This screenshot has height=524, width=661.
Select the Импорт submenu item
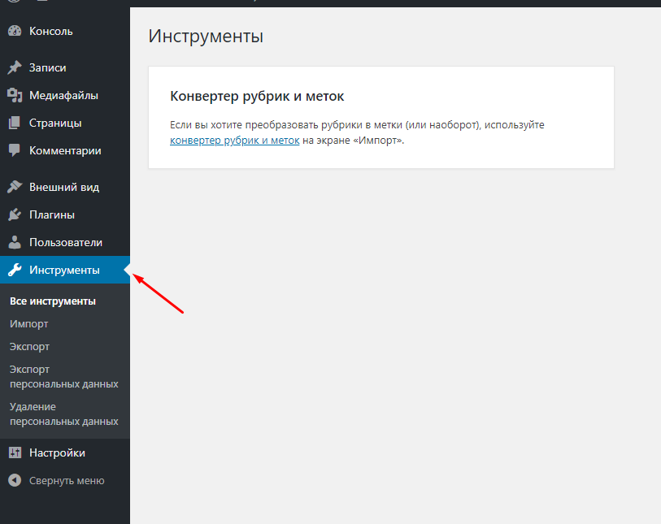tap(29, 323)
